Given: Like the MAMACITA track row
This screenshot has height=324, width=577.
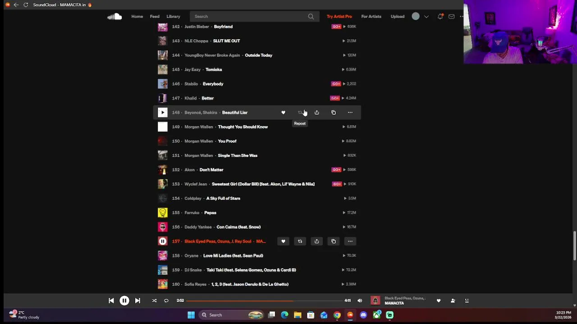Looking at the screenshot, I should 283,241.
